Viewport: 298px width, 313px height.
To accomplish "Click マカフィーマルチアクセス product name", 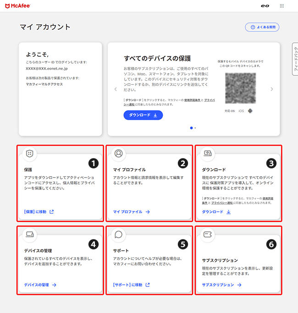I will (x=44, y=84).
